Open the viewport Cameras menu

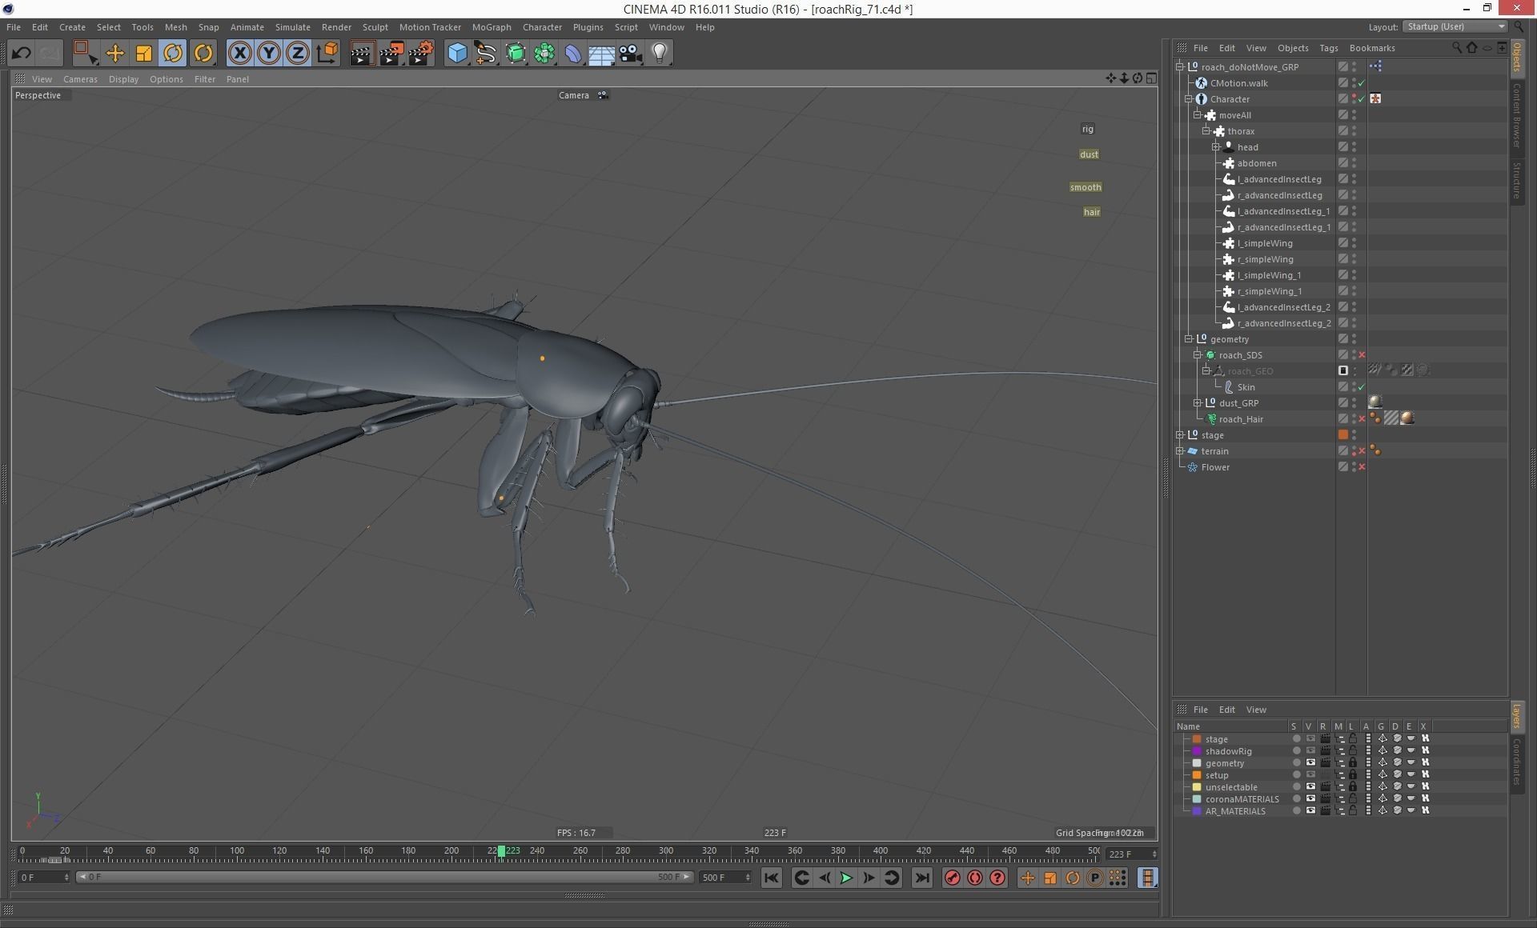(x=80, y=79)
